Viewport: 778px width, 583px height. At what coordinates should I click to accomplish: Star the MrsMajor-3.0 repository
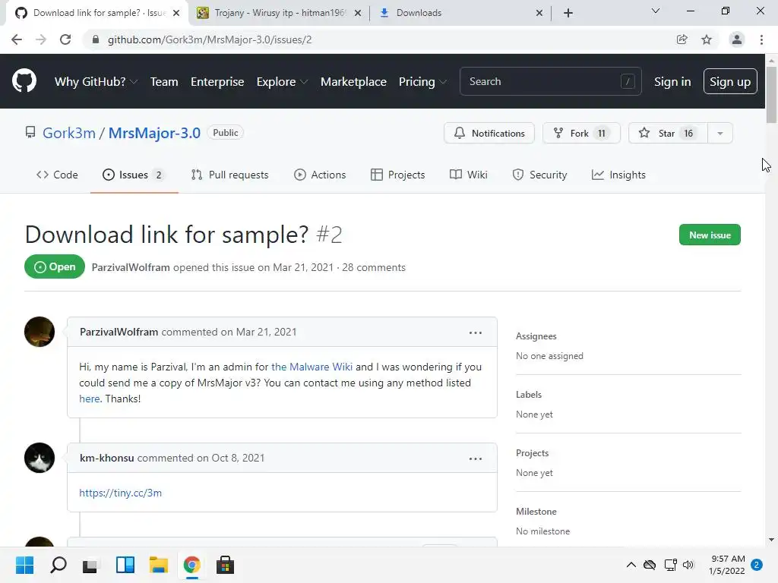(668, 133)
